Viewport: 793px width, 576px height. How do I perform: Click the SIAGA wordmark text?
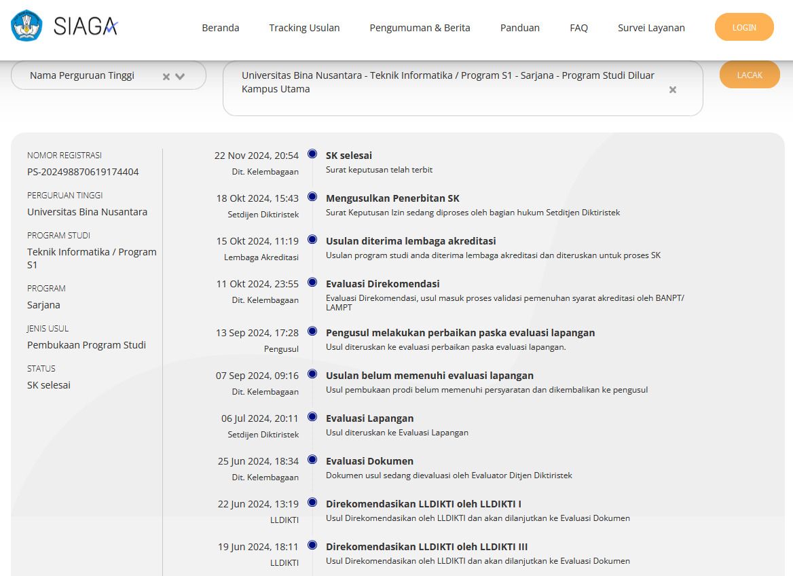(x=86, y=26)
